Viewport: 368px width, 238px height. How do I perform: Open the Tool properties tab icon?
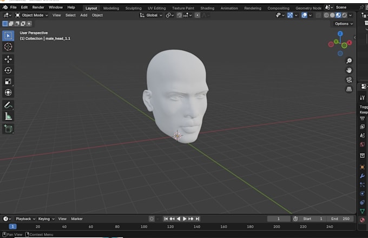(363, 98)
